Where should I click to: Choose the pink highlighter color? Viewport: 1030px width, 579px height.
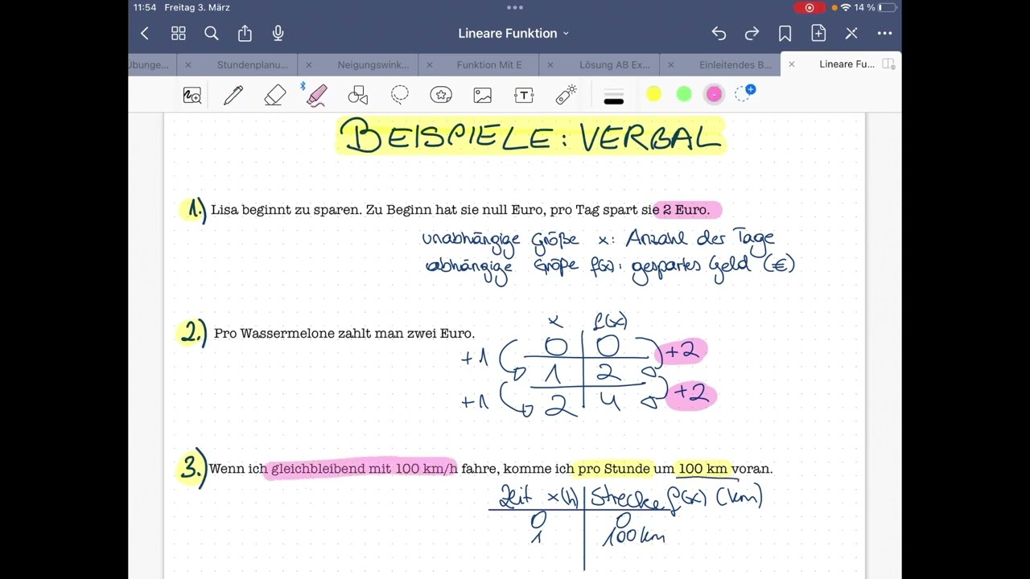pos(714,95)
